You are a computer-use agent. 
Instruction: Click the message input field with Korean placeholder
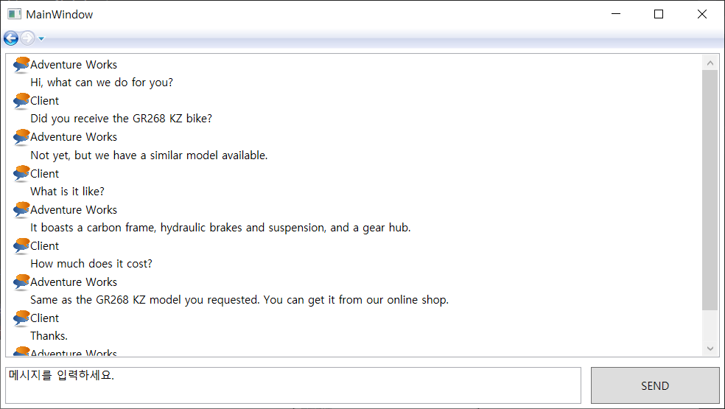tap(293, 385)
